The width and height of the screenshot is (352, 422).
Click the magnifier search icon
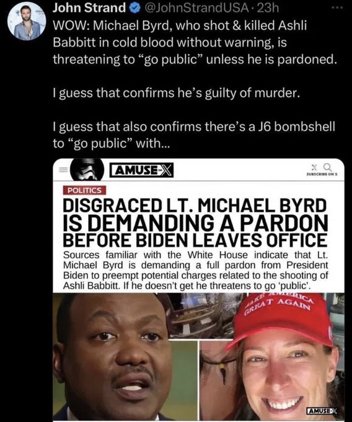pyautogui.click(x=327, y=167)
